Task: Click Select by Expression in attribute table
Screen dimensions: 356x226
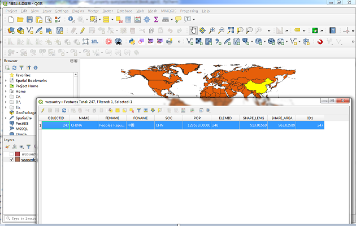Action: [110, 111]
